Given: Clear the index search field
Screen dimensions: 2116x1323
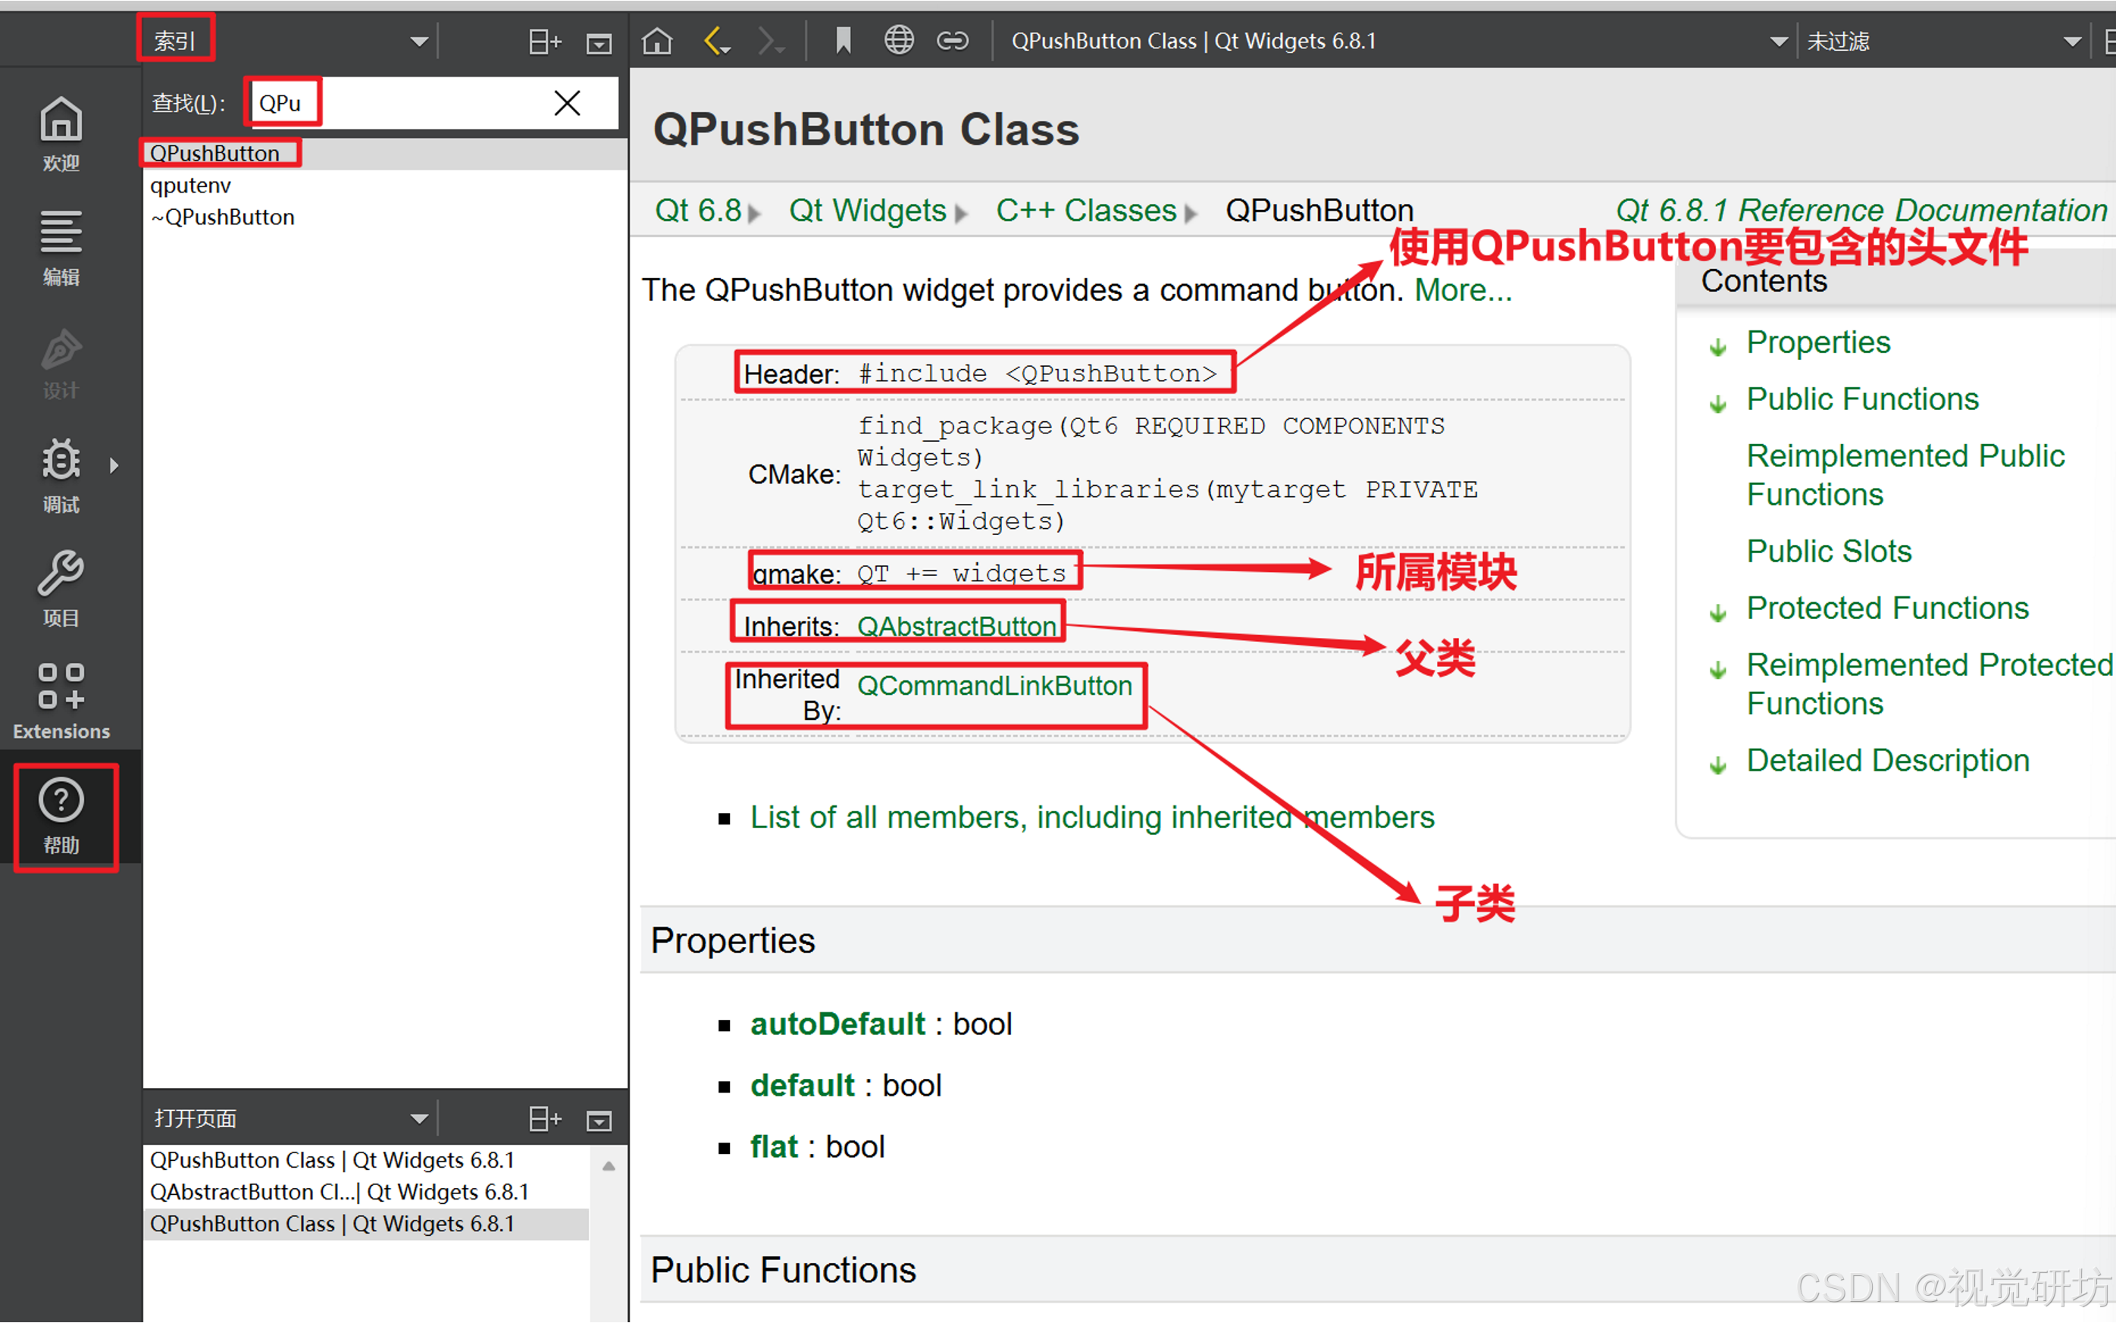Looking at the screenshot, I should click(567, 103).
